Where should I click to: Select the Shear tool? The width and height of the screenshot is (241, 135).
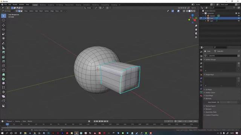pyautogui.click(x=3, y=96)
